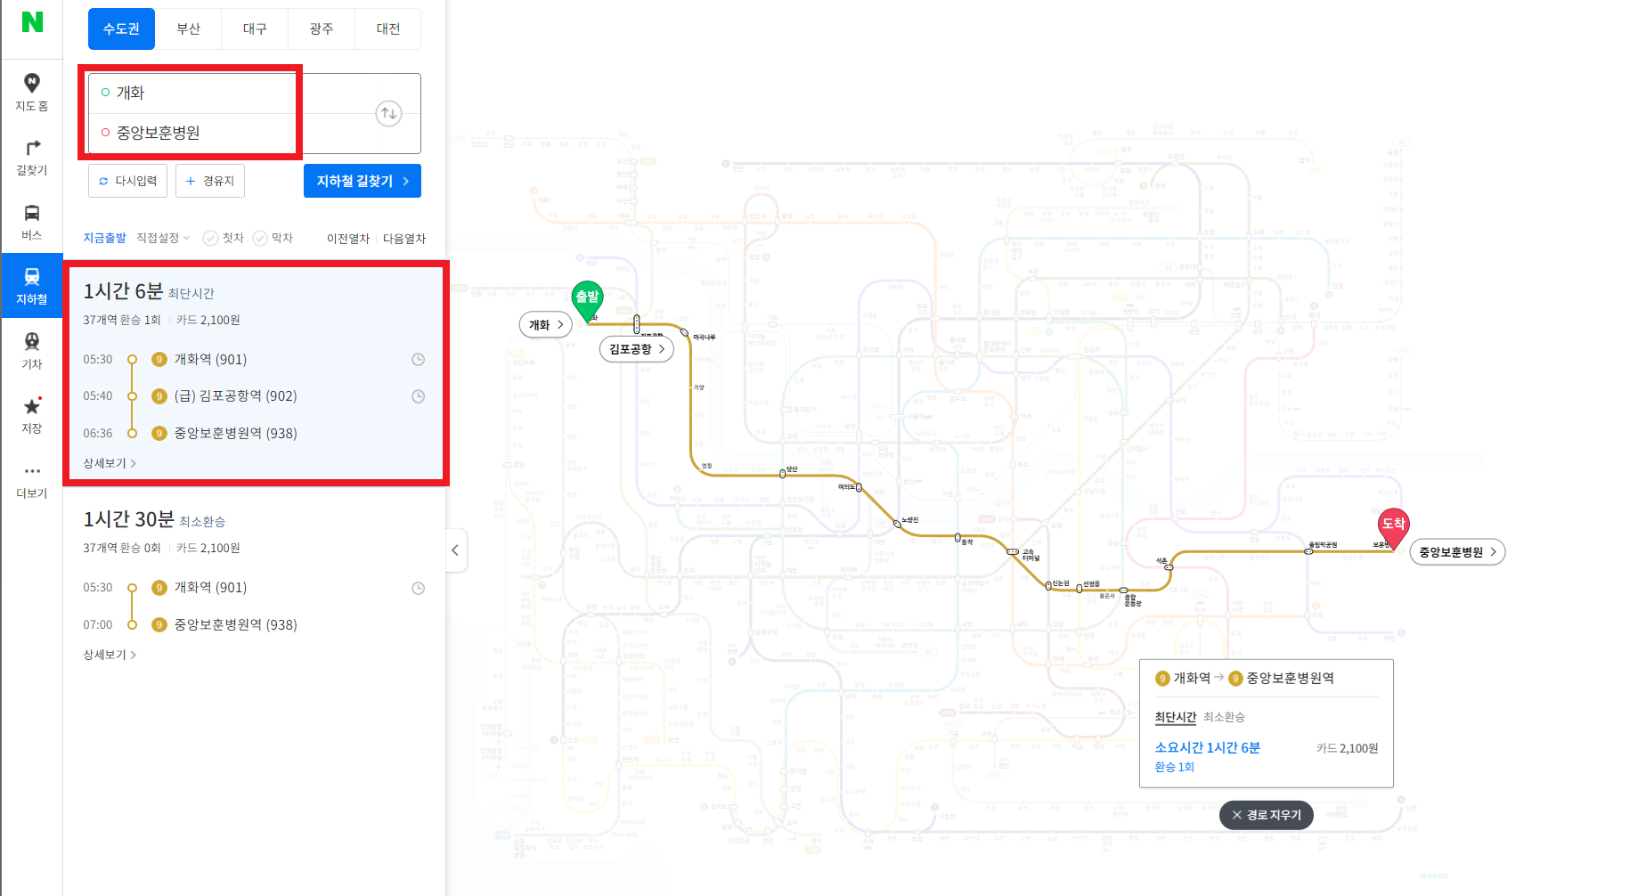
Task: Show 다음열차 next train
Action: pos(404,239)
